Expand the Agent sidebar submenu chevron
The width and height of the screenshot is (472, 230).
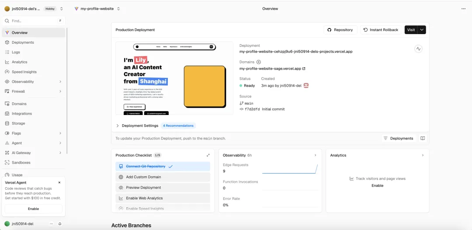click(60, 143)
